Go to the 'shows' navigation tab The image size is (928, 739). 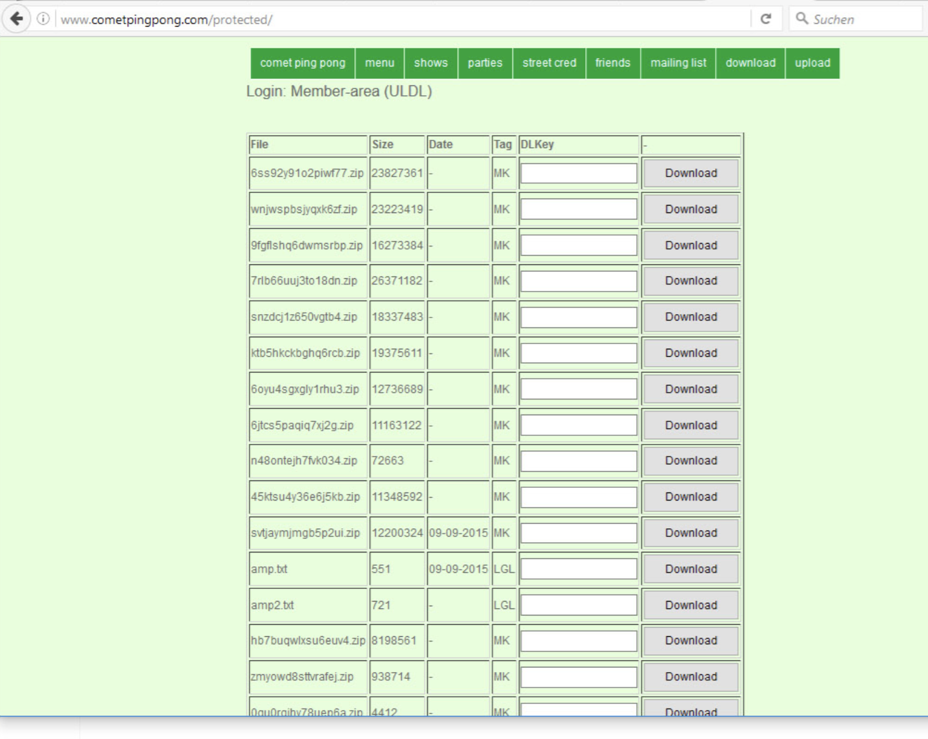point(431,63)
